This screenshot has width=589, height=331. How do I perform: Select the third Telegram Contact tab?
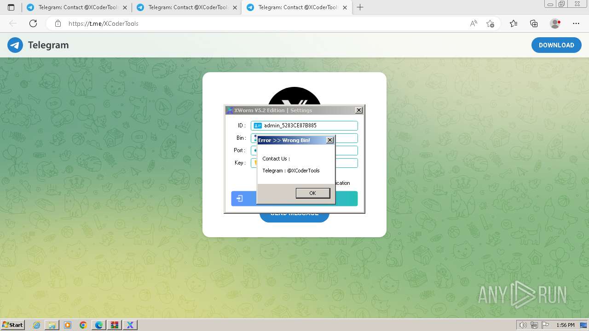pyautogui.click(x=297, y=7)
